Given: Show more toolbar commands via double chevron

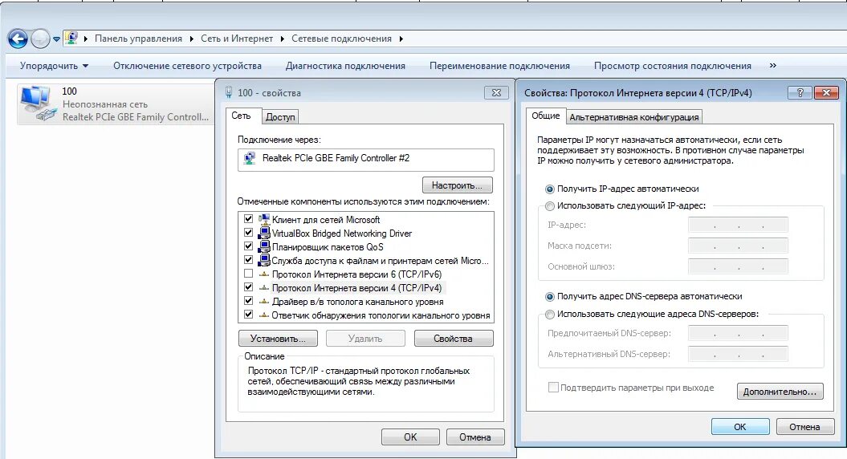Looking at the screenshot, I should coord(773,65).
